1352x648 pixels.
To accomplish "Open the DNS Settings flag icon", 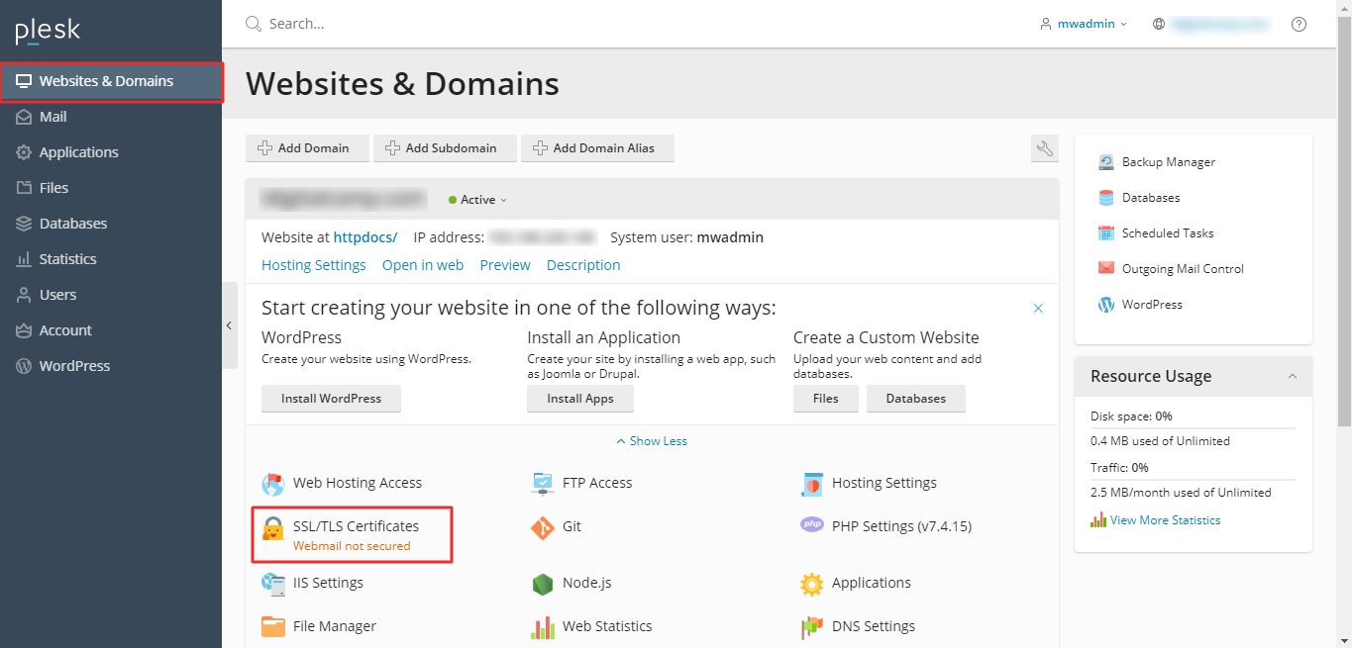I will [812, 627].
